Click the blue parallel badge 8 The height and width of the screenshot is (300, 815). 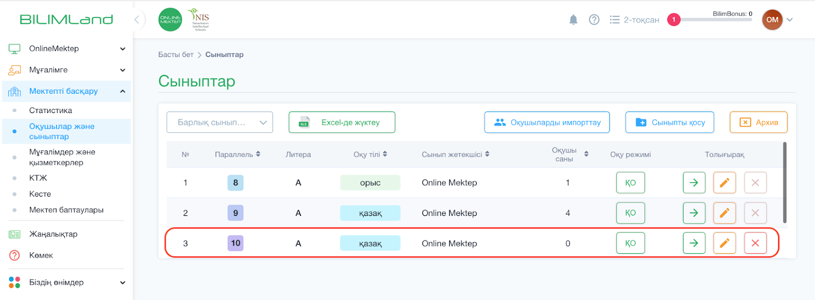[235, 182]
